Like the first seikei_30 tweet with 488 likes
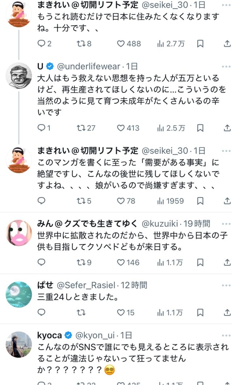232x385 pixels. point(129,44)
